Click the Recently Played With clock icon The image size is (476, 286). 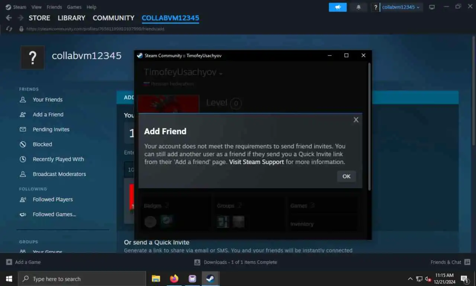[x=23, y=159]
